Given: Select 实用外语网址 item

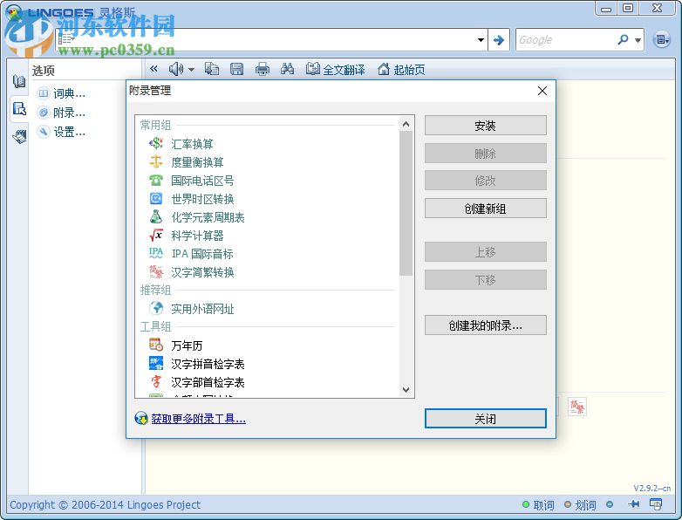Looking at the screenshot, I should coord(202,309).
